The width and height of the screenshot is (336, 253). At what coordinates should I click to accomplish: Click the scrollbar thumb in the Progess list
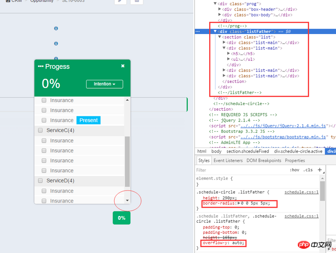click(127, 161)
